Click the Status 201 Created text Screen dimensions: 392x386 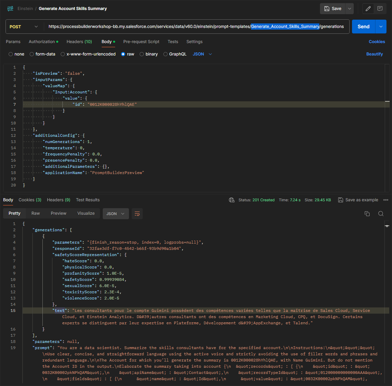click(x=257, y=200)
